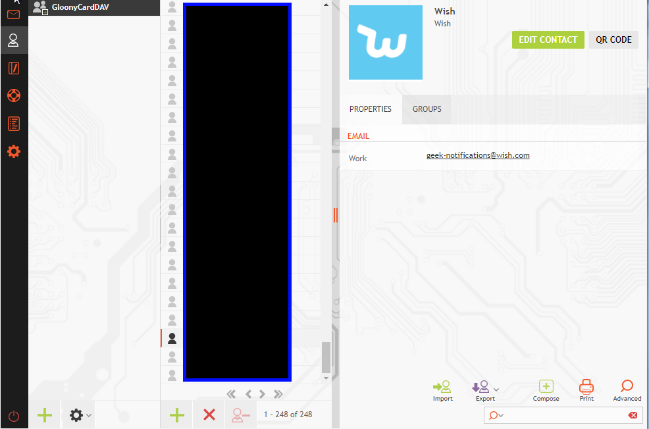Click the orange pane splitter handle
The image size is (649, 429).
[335, 215]
